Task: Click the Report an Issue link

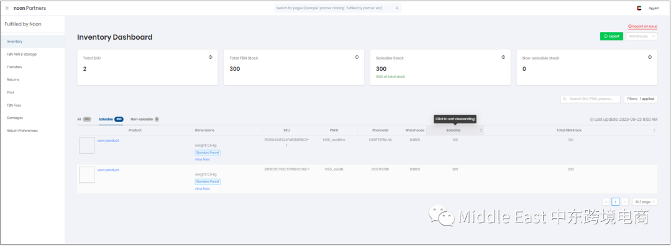Action: coord(642,27)
